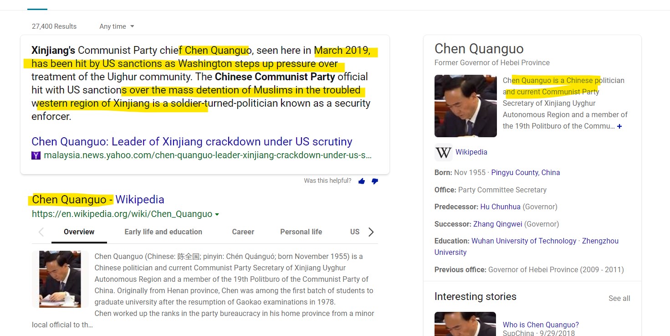
Task: Click the Office: Party Committee Secretary text
Action: pyautogui.click(x=491, y=190)
